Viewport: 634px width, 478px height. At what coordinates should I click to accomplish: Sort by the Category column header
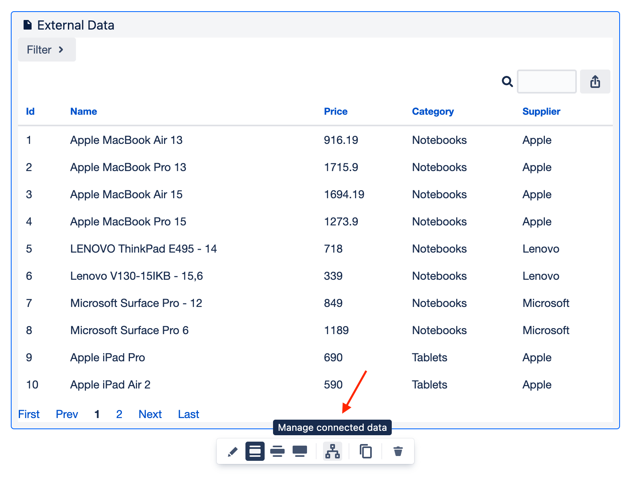pyautogui.click(x=433, y=112)
